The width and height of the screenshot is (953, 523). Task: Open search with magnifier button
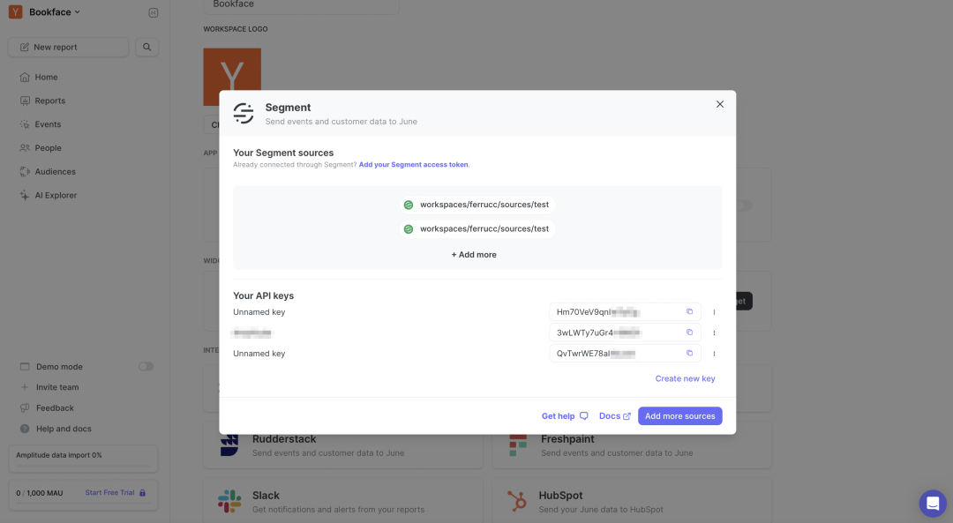(x=146, y=47)
